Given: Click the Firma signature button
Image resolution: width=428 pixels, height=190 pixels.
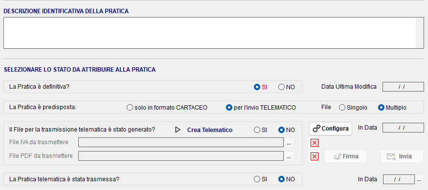Looking at the screenshot, I should pyautogui.click(x=346, y=156).
